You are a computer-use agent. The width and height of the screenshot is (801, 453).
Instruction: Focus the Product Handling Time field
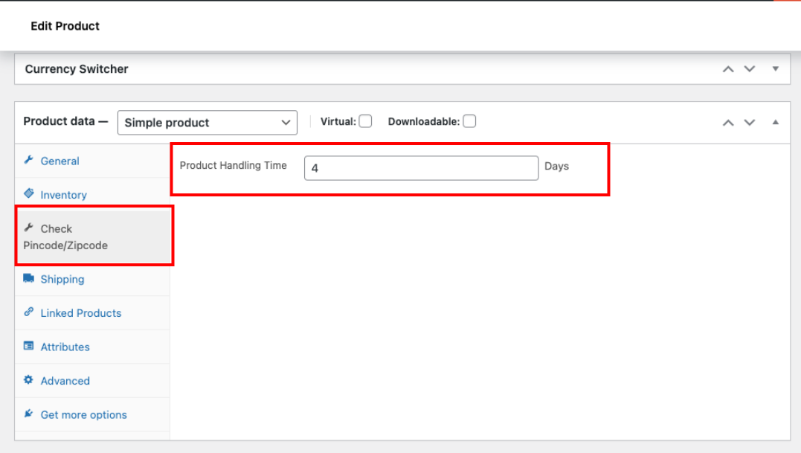422,168
